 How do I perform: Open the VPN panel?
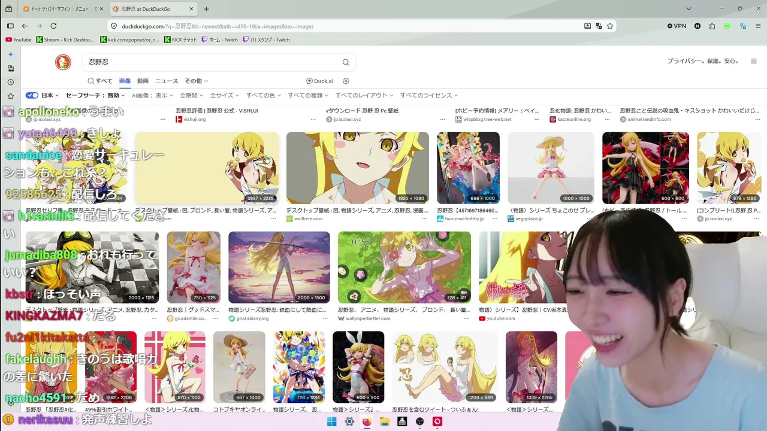click(x=677, y=26)
